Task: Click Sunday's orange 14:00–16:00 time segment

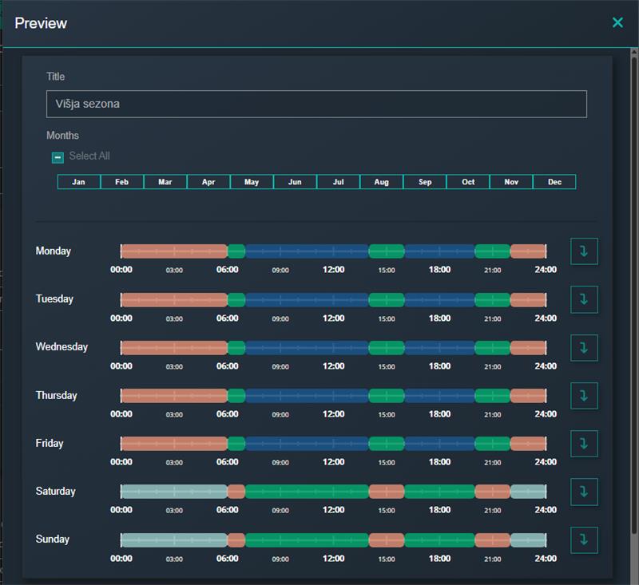Action: pyautogui.click(x=387, y=540)
